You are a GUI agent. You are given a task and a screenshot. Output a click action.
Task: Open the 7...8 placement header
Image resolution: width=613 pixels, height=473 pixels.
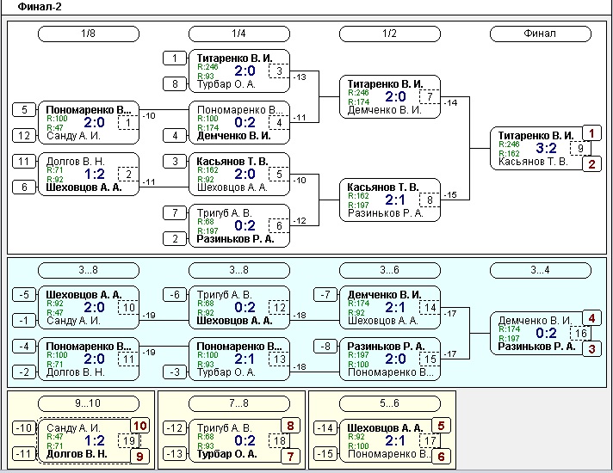(x=238, y=403)
